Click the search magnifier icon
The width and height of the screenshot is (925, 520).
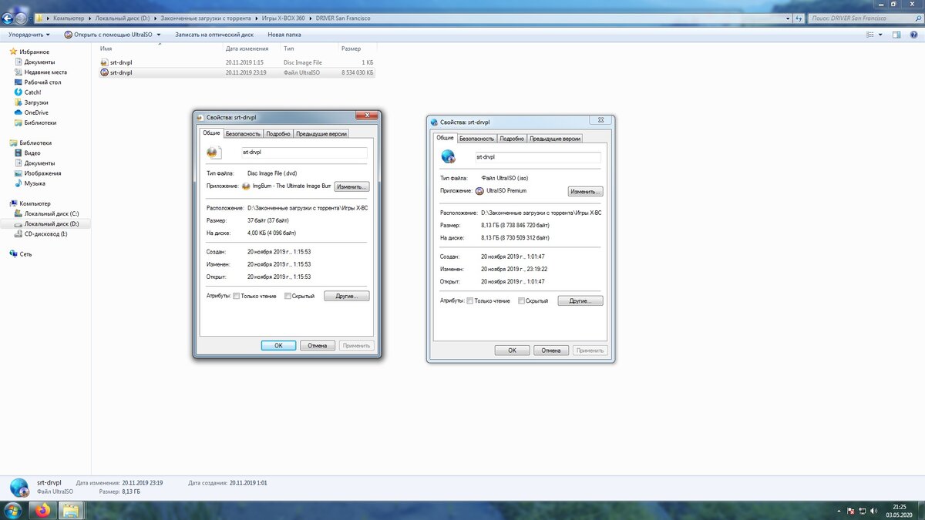(917, 18)
